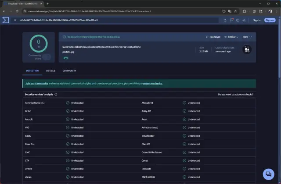Click the Join our Community link

pyautogui.click(x=36, y=83)
